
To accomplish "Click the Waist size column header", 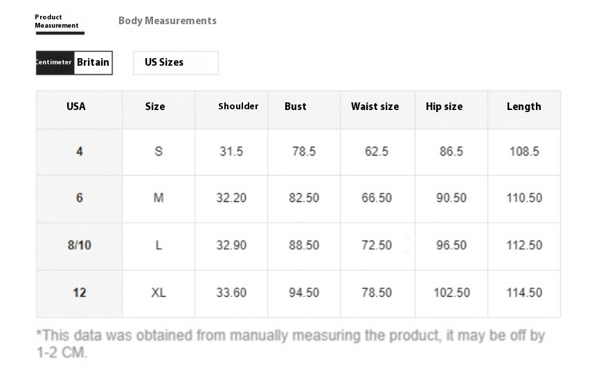I will [375, 107].
